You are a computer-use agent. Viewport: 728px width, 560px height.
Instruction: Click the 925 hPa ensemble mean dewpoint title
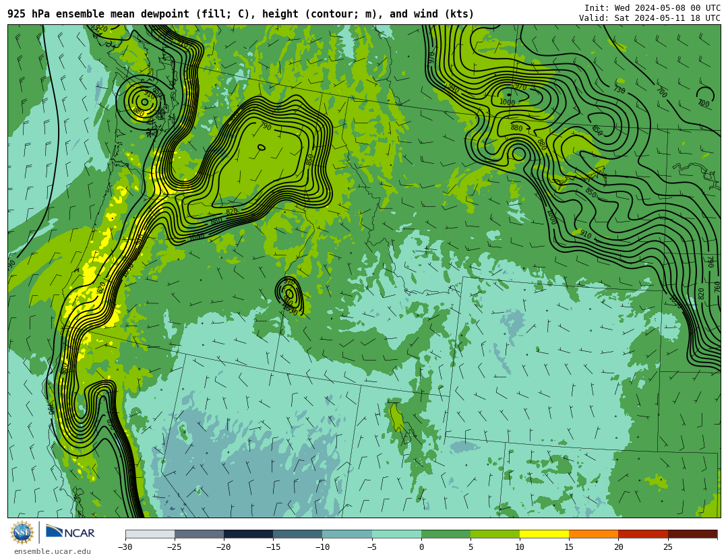click(x=241, y=14)
